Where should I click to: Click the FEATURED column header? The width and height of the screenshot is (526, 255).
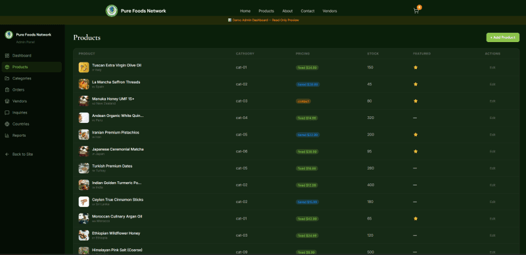pos(422,54)
